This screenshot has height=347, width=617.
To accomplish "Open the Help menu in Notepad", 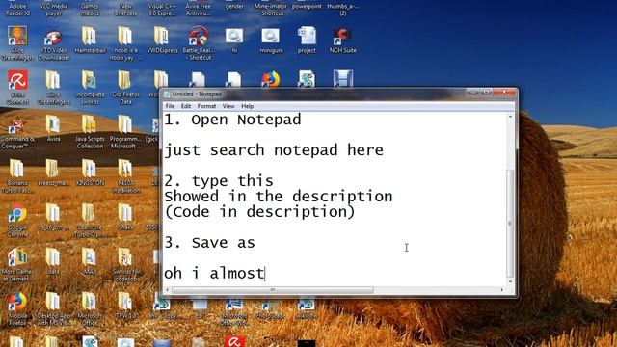I will click(x=247, y=106).
